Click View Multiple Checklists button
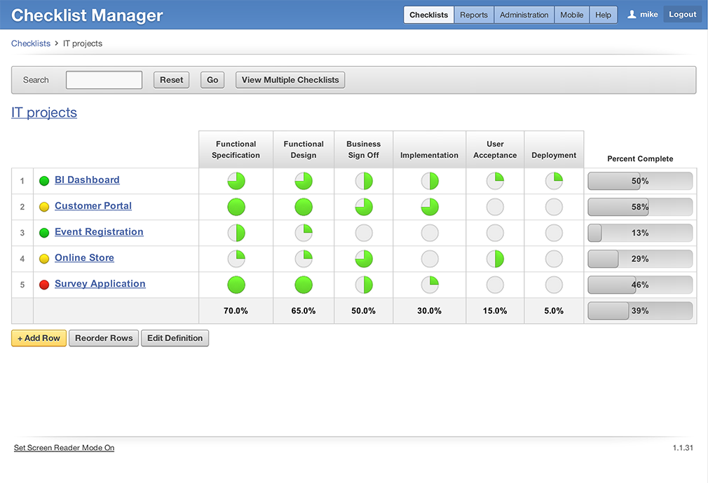Image resolution: width=708 pixels, height=483 pixels. (x=290, y=80)
